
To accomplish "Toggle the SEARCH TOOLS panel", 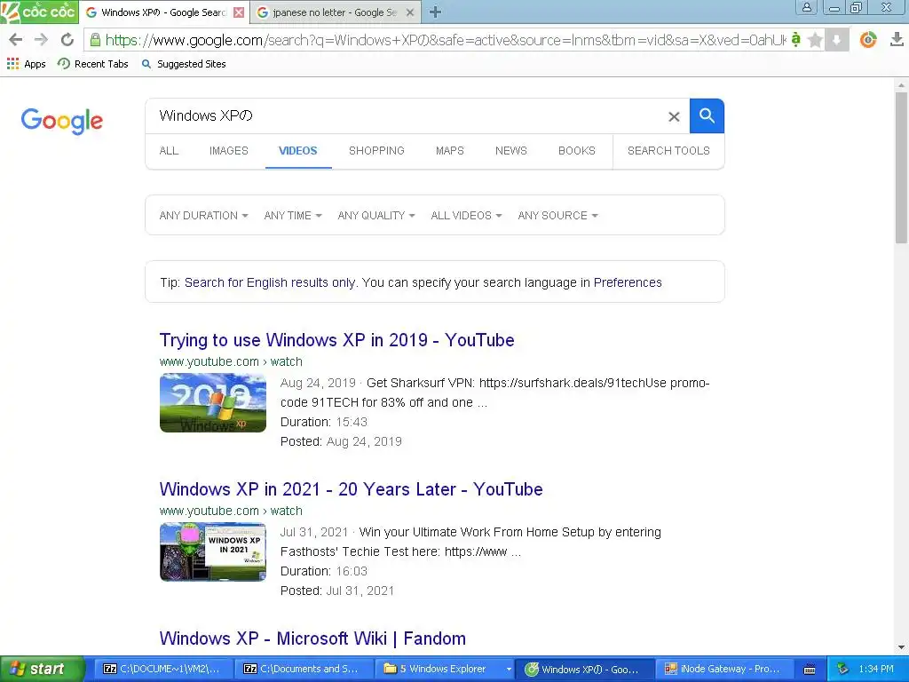I will 668,151.
